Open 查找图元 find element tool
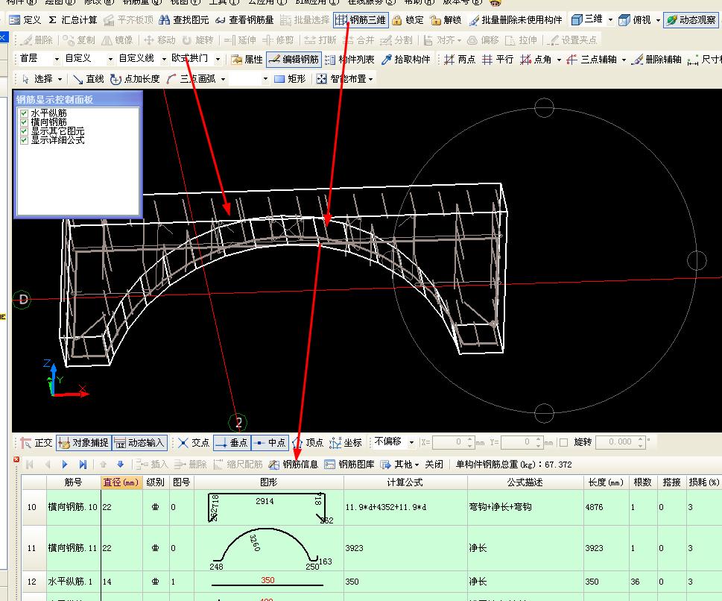 [x=184, y=20]
